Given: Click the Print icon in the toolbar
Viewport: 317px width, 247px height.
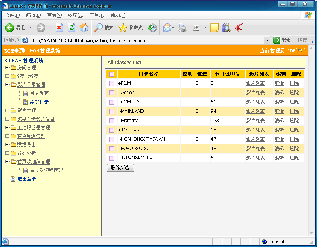Looking at the screenshot, I should tap(182, 28).
